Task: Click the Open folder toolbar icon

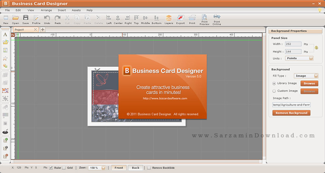Action: point(15,20)
